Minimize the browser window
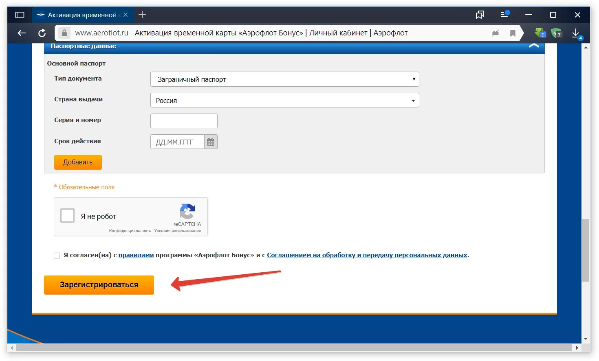This screenshot has height=361, width=599. pyautogui.click(x=529, y=15)
